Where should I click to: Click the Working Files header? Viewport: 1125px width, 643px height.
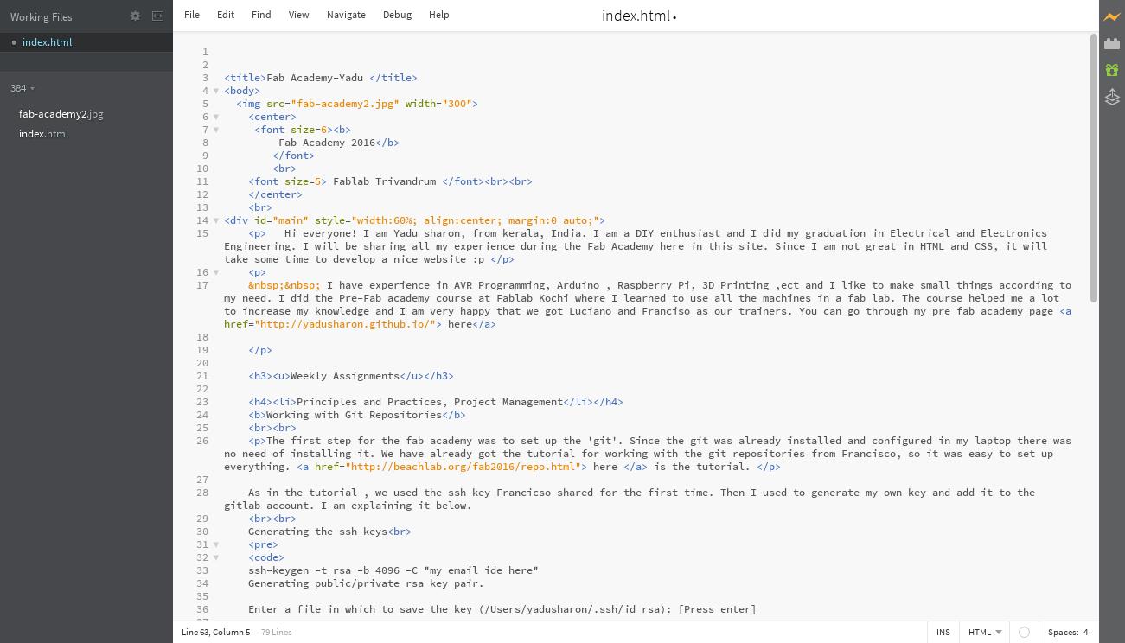pyautogui.click(x=42, y=16)
